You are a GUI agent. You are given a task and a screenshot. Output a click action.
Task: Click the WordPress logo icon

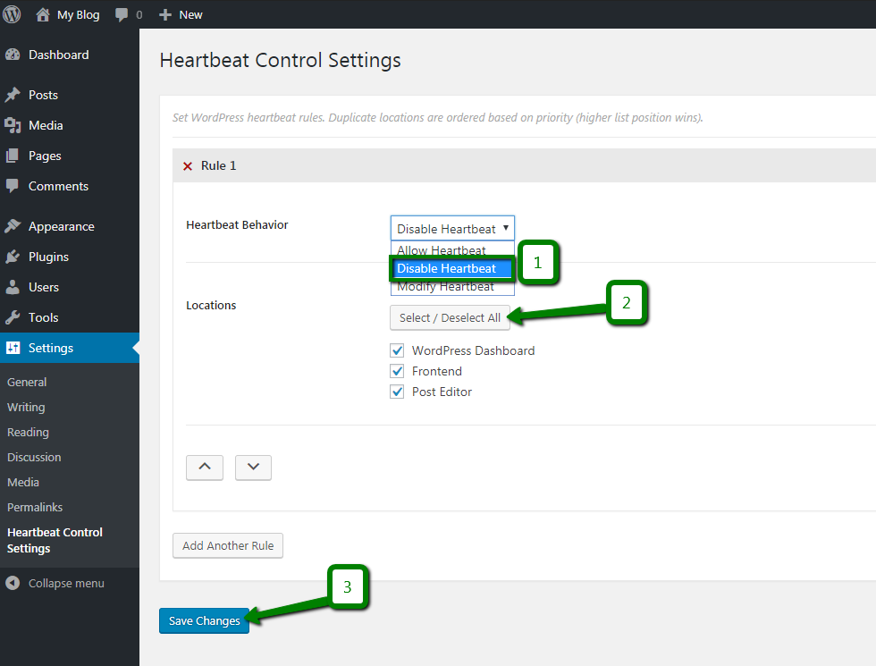pos(12,14)
